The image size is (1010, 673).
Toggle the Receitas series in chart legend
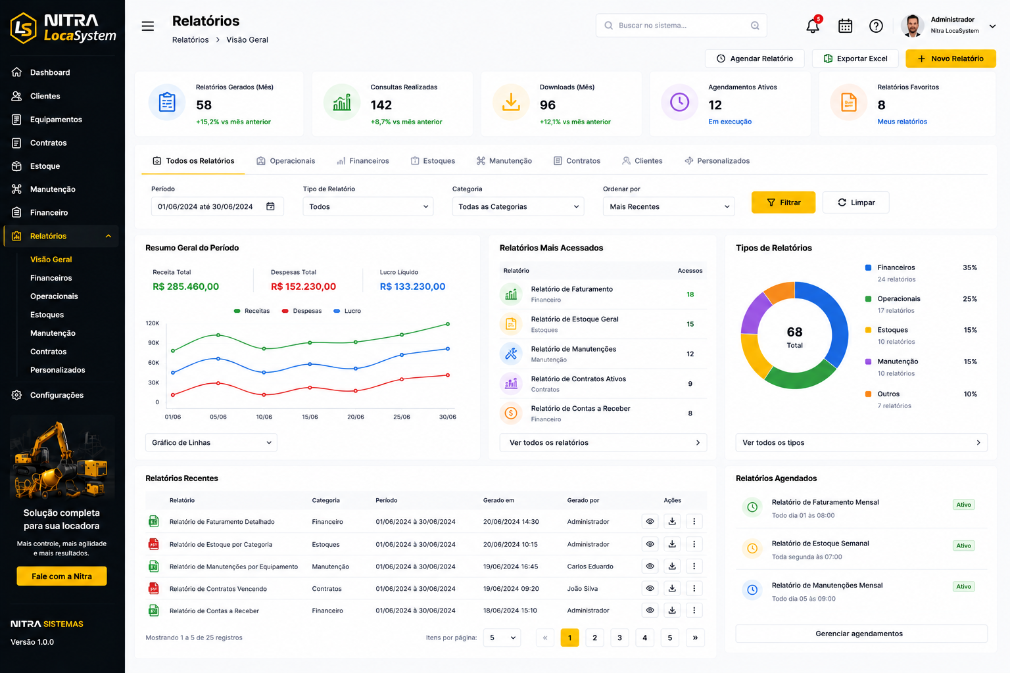click(252, 311)
